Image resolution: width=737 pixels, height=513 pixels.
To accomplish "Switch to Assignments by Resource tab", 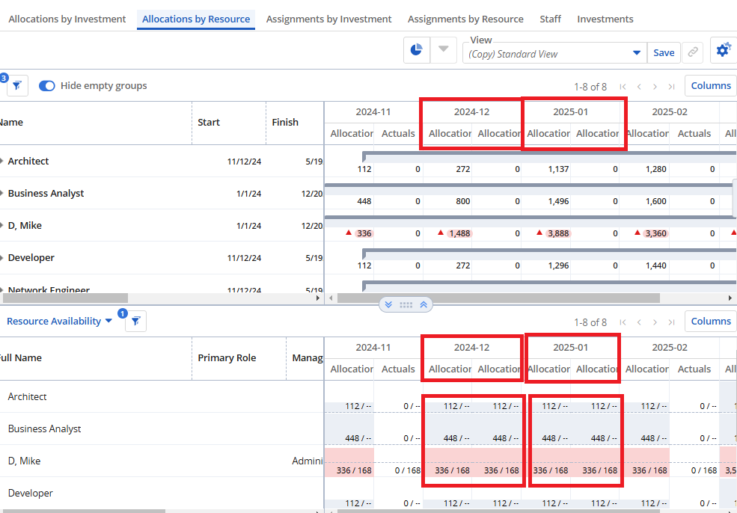I will 465,19.
